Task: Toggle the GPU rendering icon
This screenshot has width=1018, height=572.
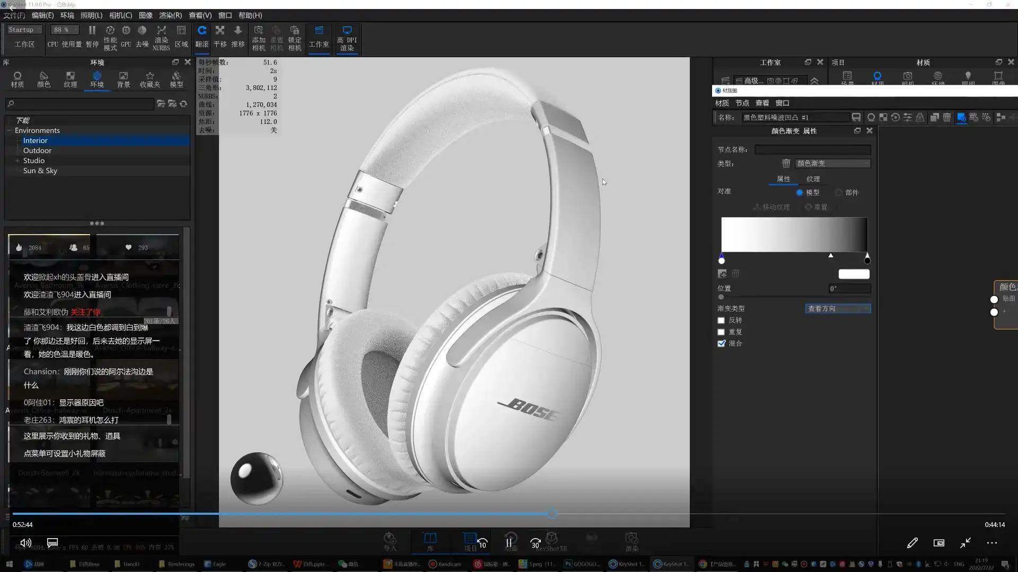Action: point(126,31)
